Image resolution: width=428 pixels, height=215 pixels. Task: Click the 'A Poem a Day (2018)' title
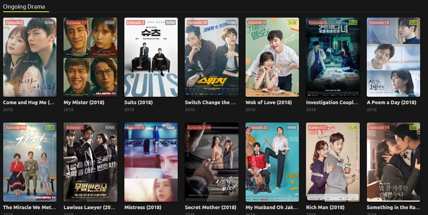click(392, 103)
